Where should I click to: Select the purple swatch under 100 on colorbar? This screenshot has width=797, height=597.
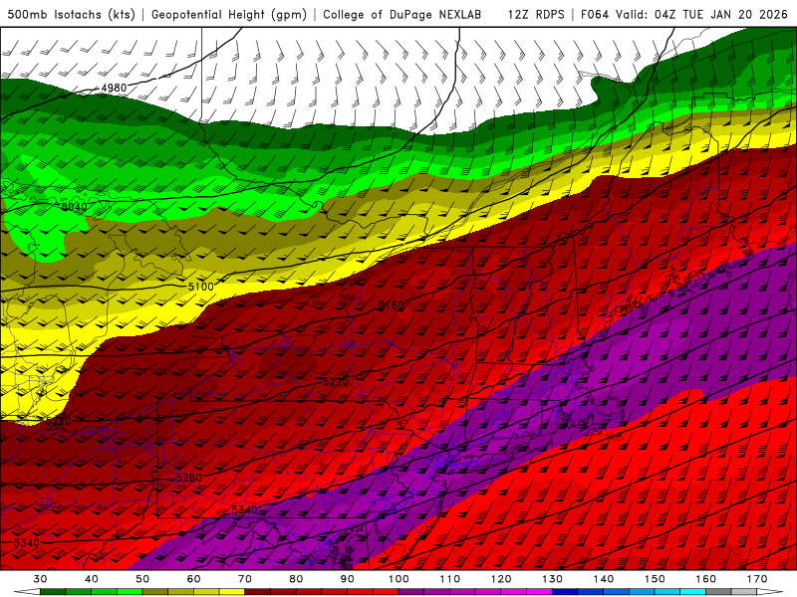(x=411, y=592)
